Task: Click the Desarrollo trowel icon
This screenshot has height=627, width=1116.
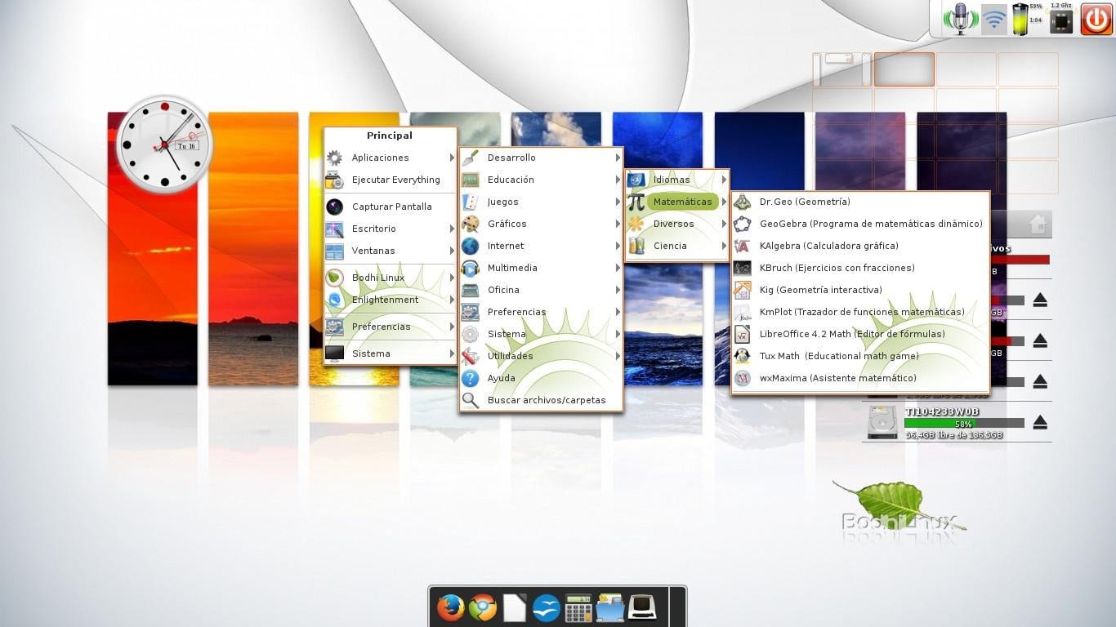Action: (470, 158)
